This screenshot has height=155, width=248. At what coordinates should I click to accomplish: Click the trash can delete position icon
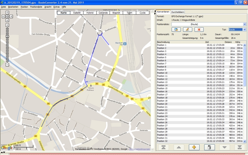209,147
